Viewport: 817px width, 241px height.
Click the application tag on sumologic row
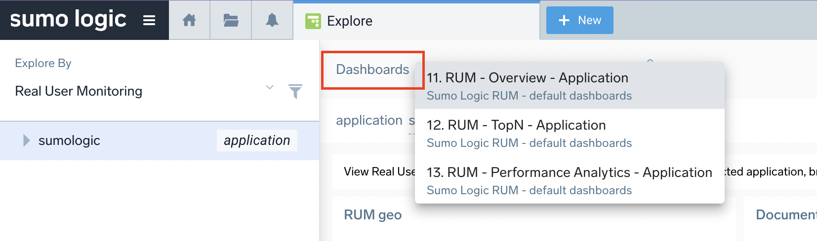click(x=257, y=140)
